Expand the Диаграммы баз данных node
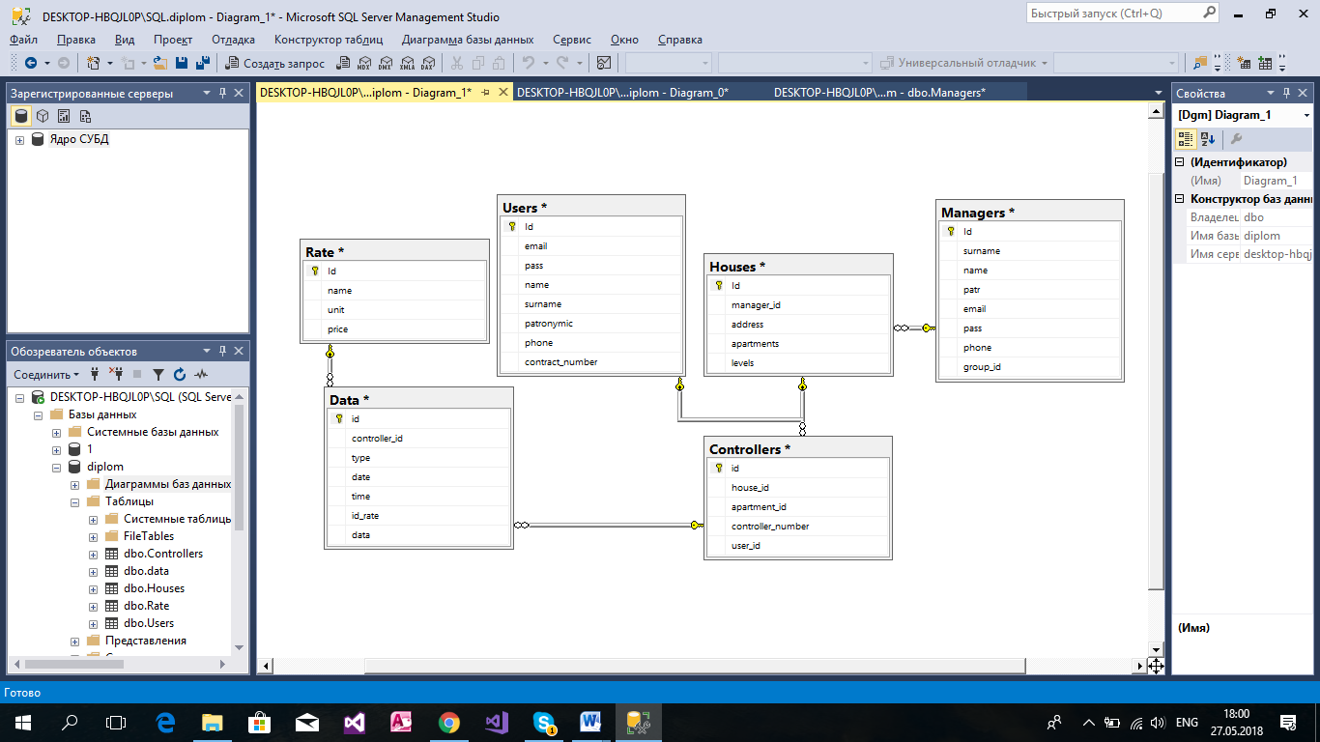1320x742 pixels. (x=75, y=484)
